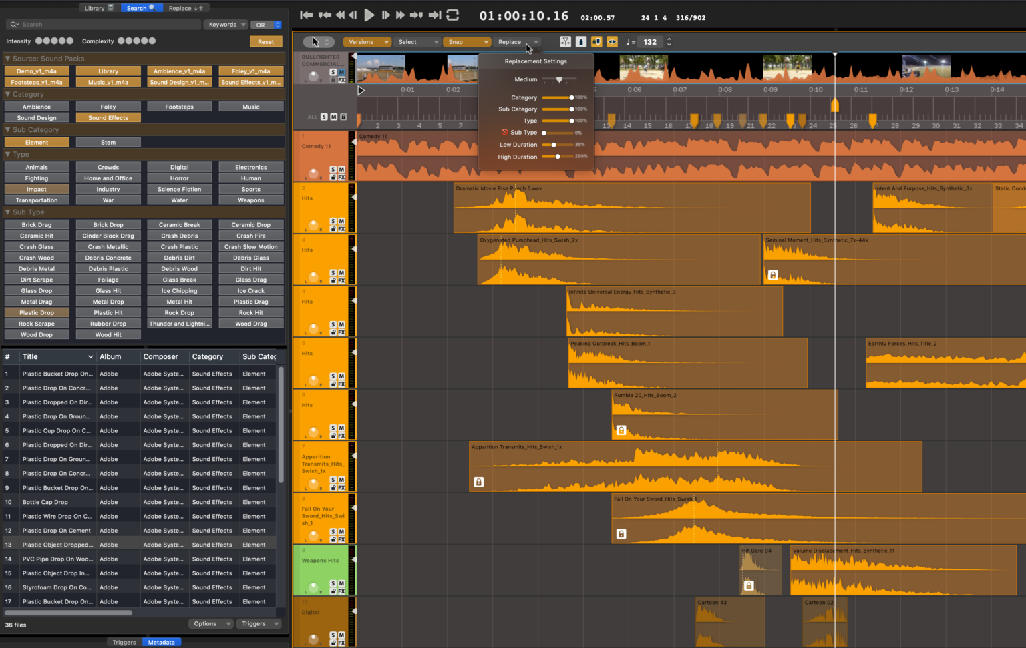Open the Versions dropdown

(367, 41)
